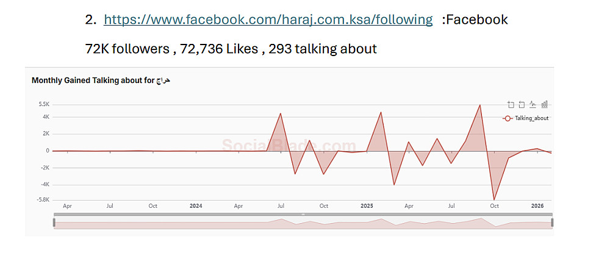Screen dimensions: 610x267
Task: Switch chart to bar view icon
Action: click(x=544, y=104)
